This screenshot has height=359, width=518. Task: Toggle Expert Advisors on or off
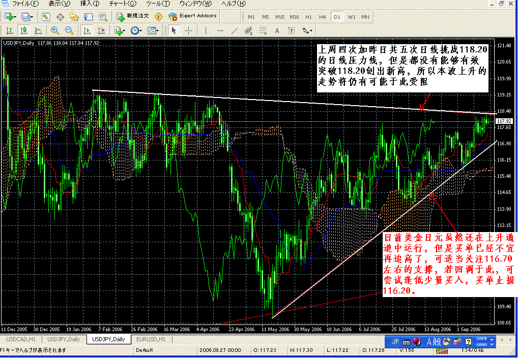(x=193, y=16)
